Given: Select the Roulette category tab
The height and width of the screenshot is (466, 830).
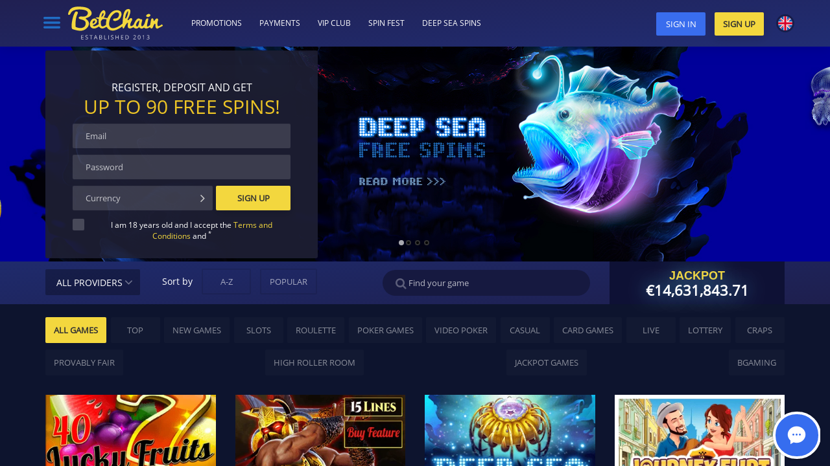Looking at the screenshot, I should [316, 330].
